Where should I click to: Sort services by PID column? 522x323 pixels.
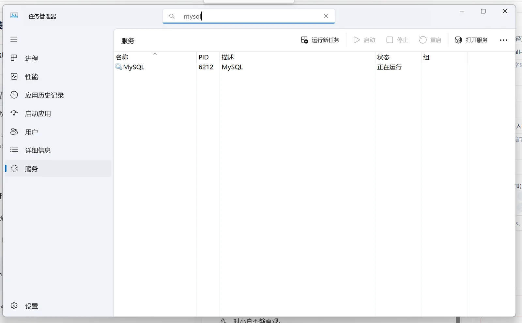208,57
